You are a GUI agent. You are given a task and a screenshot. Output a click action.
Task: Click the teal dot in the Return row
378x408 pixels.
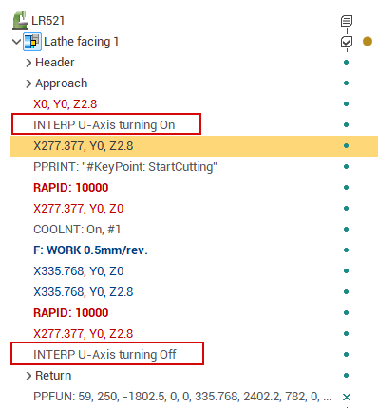click(346, 376)
